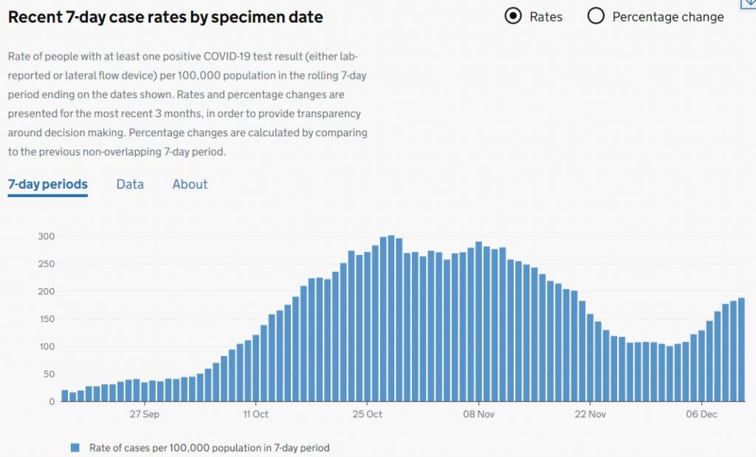The width and height of the screenshot is (756, 457).
Task: Select the Percentage change radio button
Action: click(x=596, y=16)
